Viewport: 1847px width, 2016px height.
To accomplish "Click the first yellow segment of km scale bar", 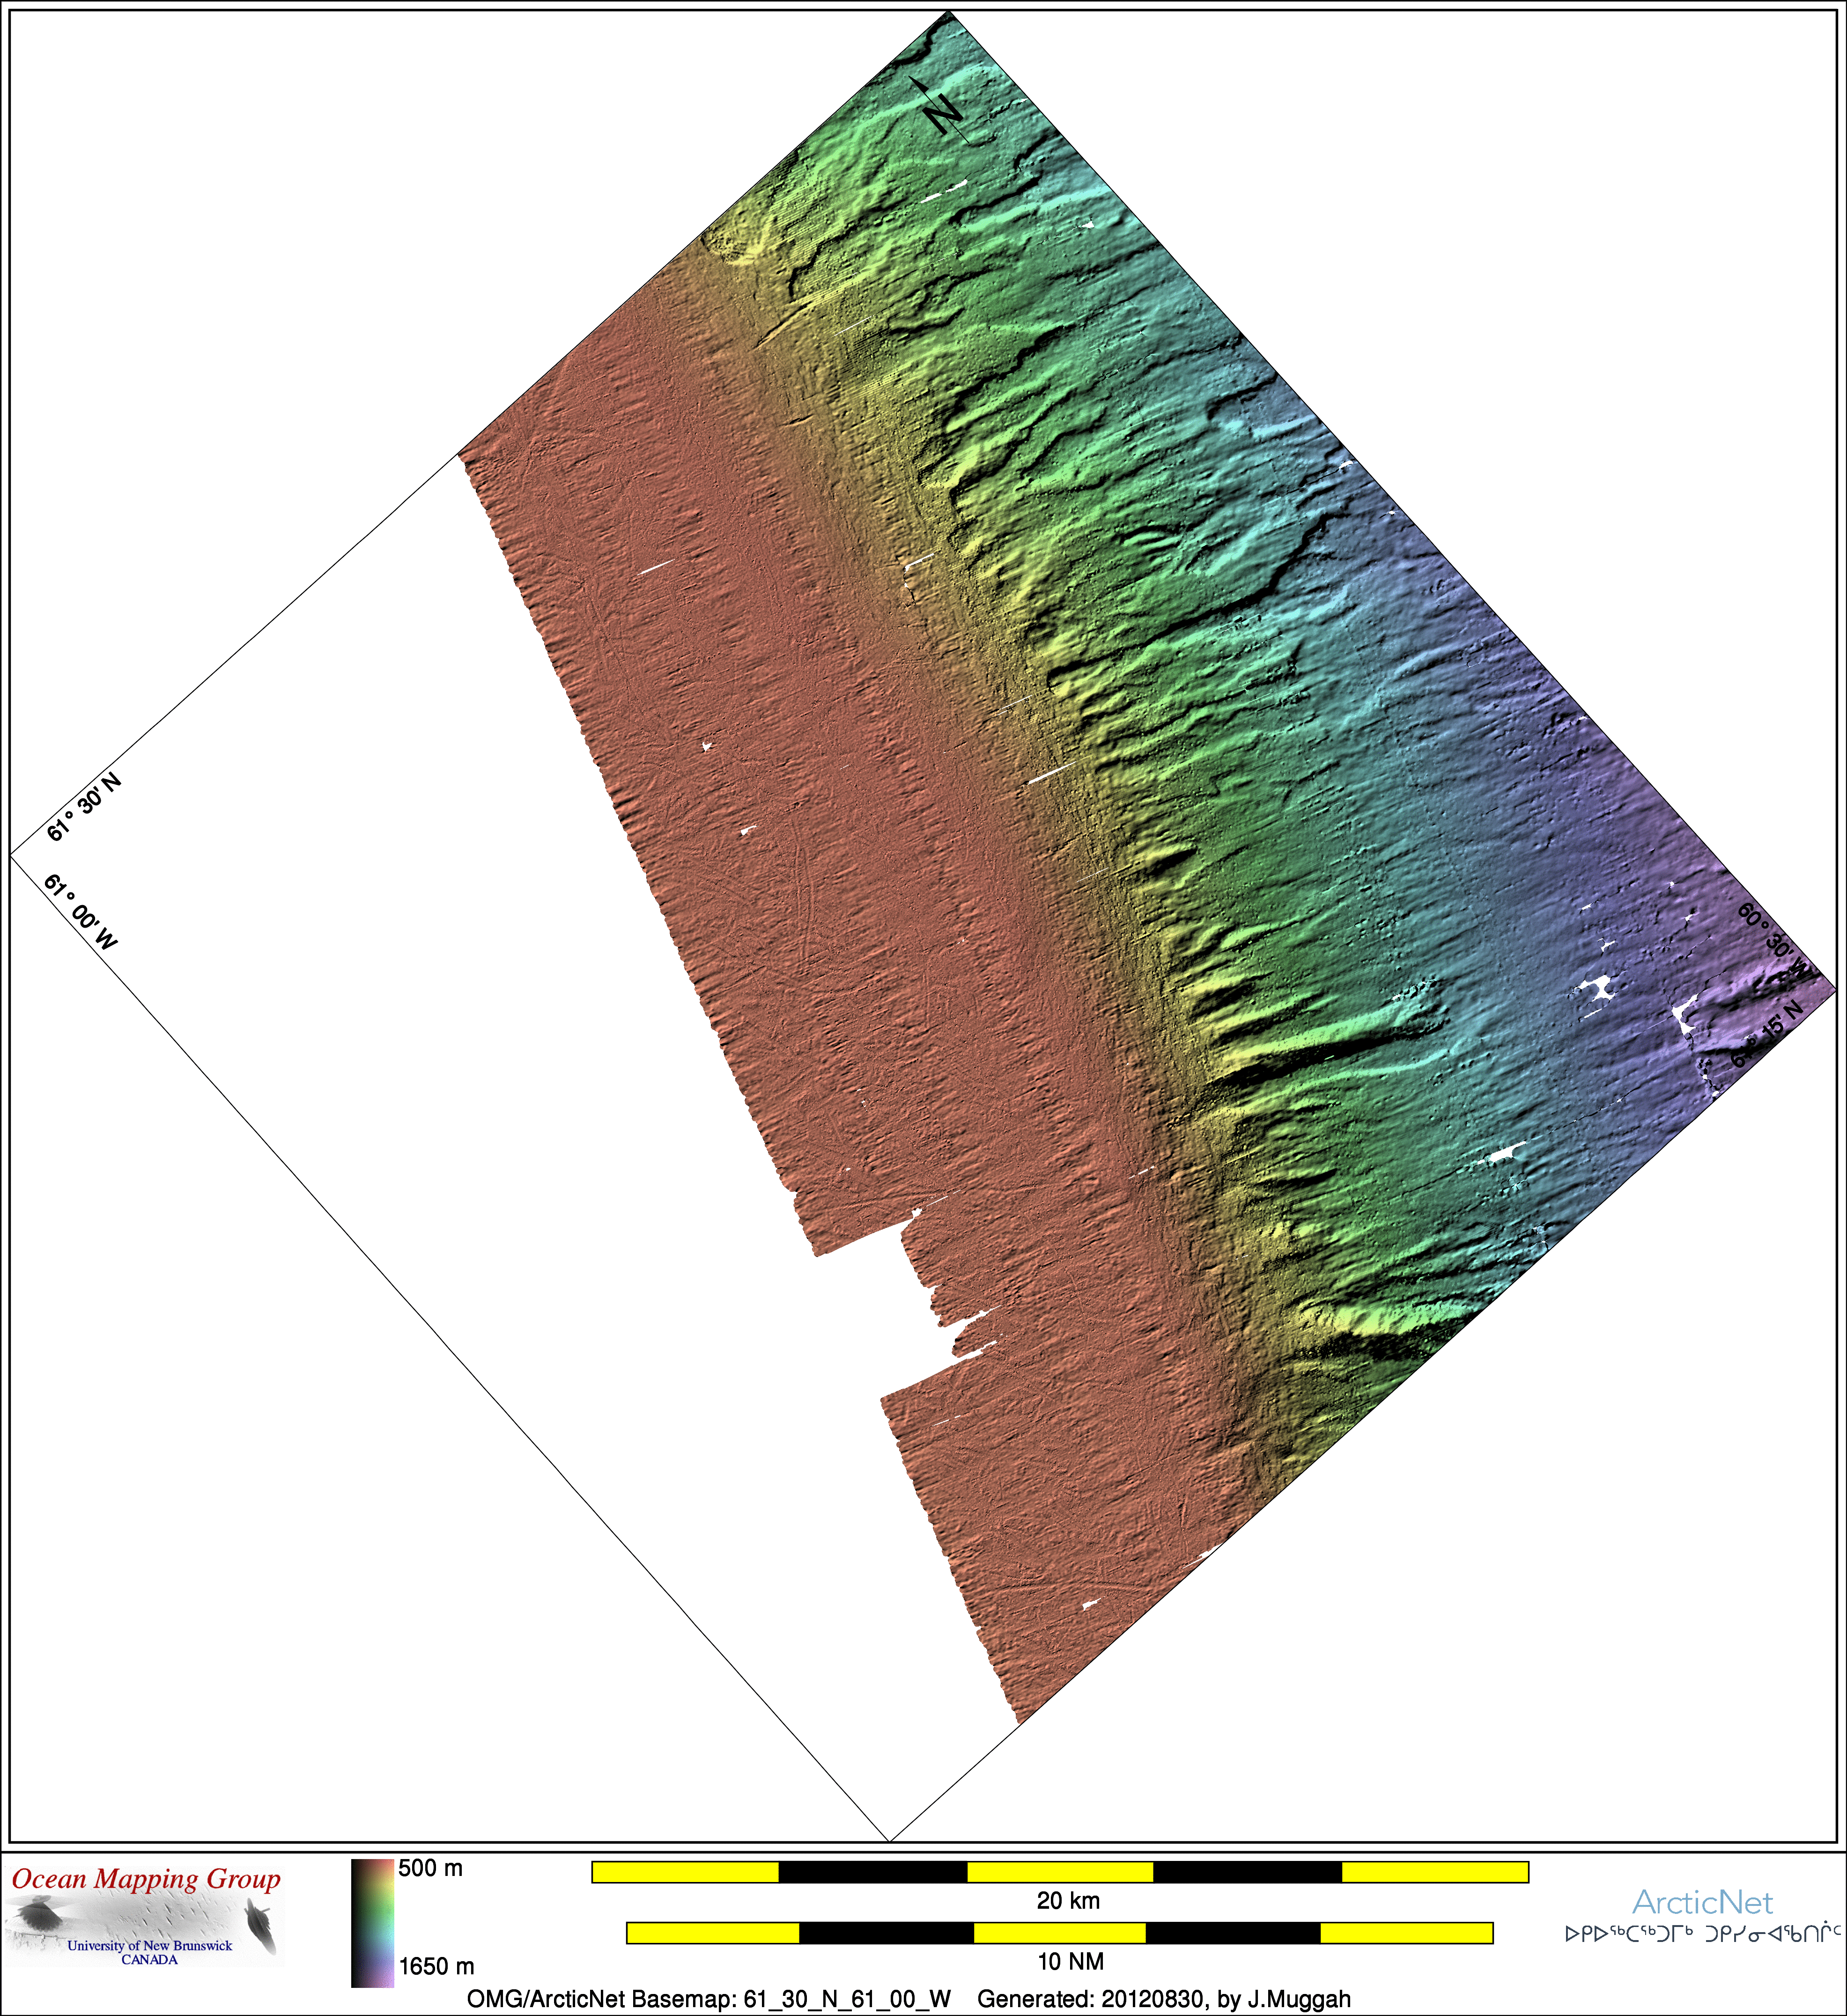I will [685, 1871].
